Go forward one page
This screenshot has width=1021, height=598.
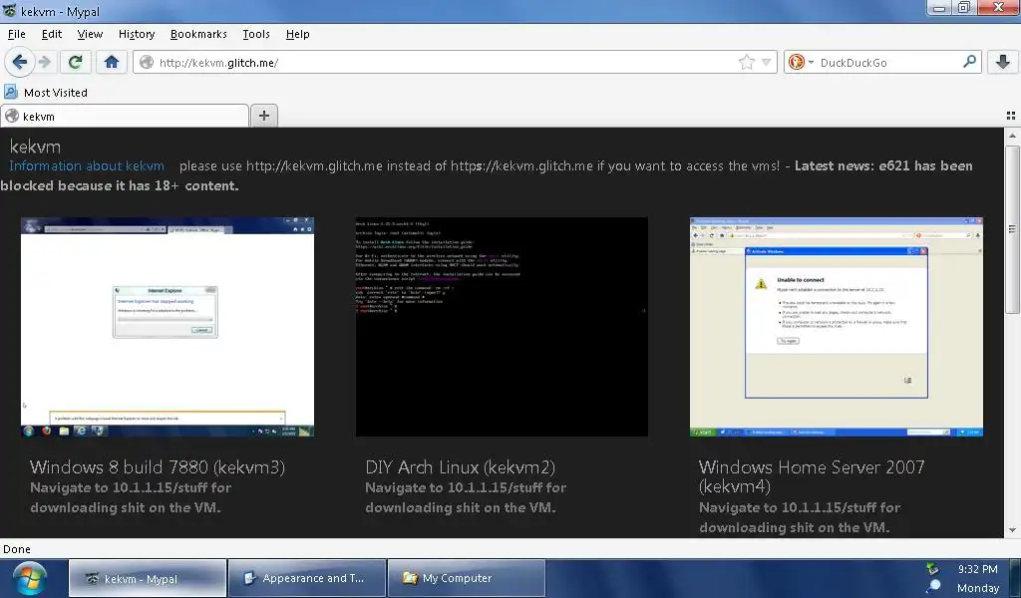click(x=45, y=63)
